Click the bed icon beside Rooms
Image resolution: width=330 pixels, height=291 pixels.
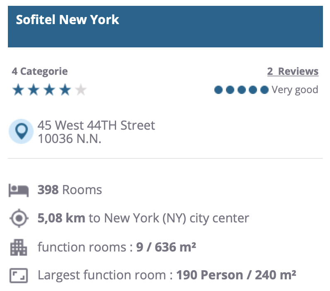tap(19, 190)
